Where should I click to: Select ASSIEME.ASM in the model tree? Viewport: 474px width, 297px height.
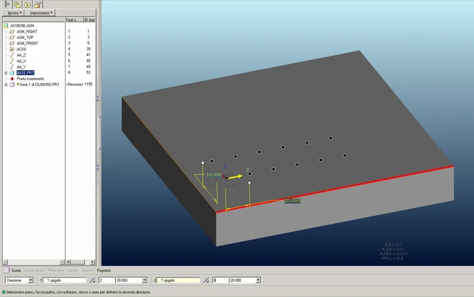(x=22, y=26)
